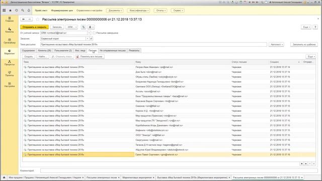Expand the Документы menu

coord(115,11)
